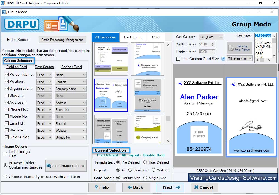Uncheck the Phone No checkbox
This screenshot has height=195, width=279.
click(7, 109)
